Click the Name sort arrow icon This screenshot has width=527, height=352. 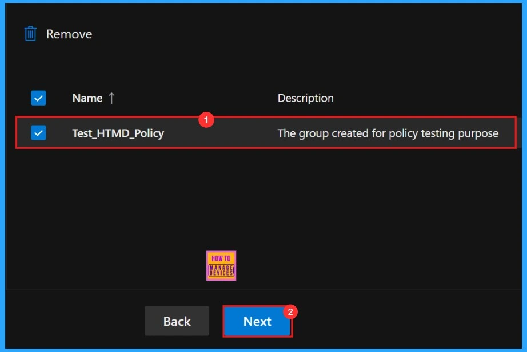coord(111,98)
